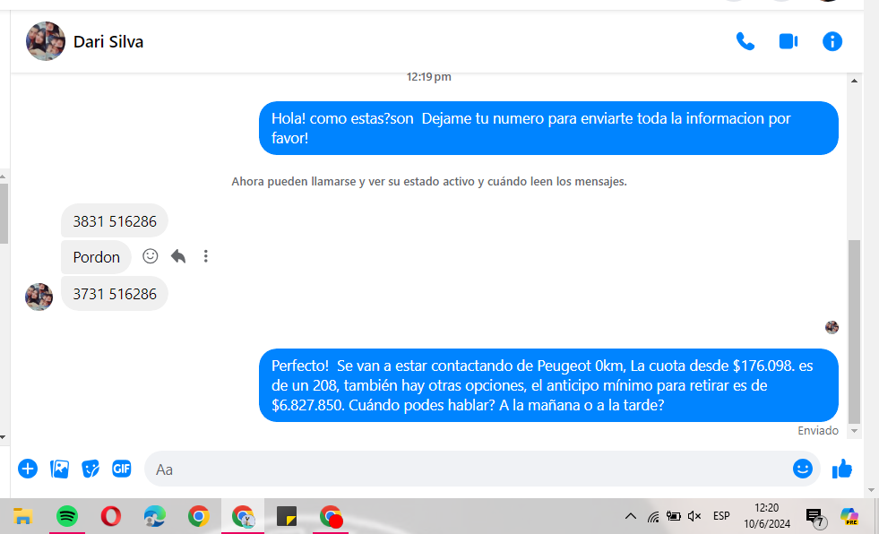The width and height of the screenshot is (879, 534).
Task: Open the GIF picker
Action: tap(121, 469)
